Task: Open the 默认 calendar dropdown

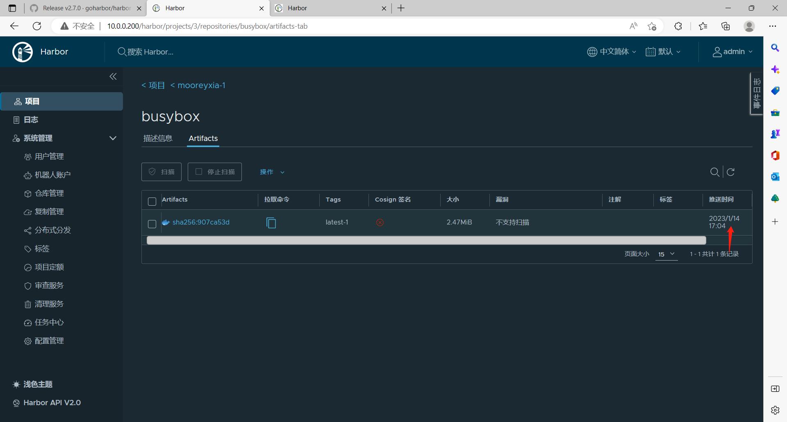Action: (x=663, y=52)
